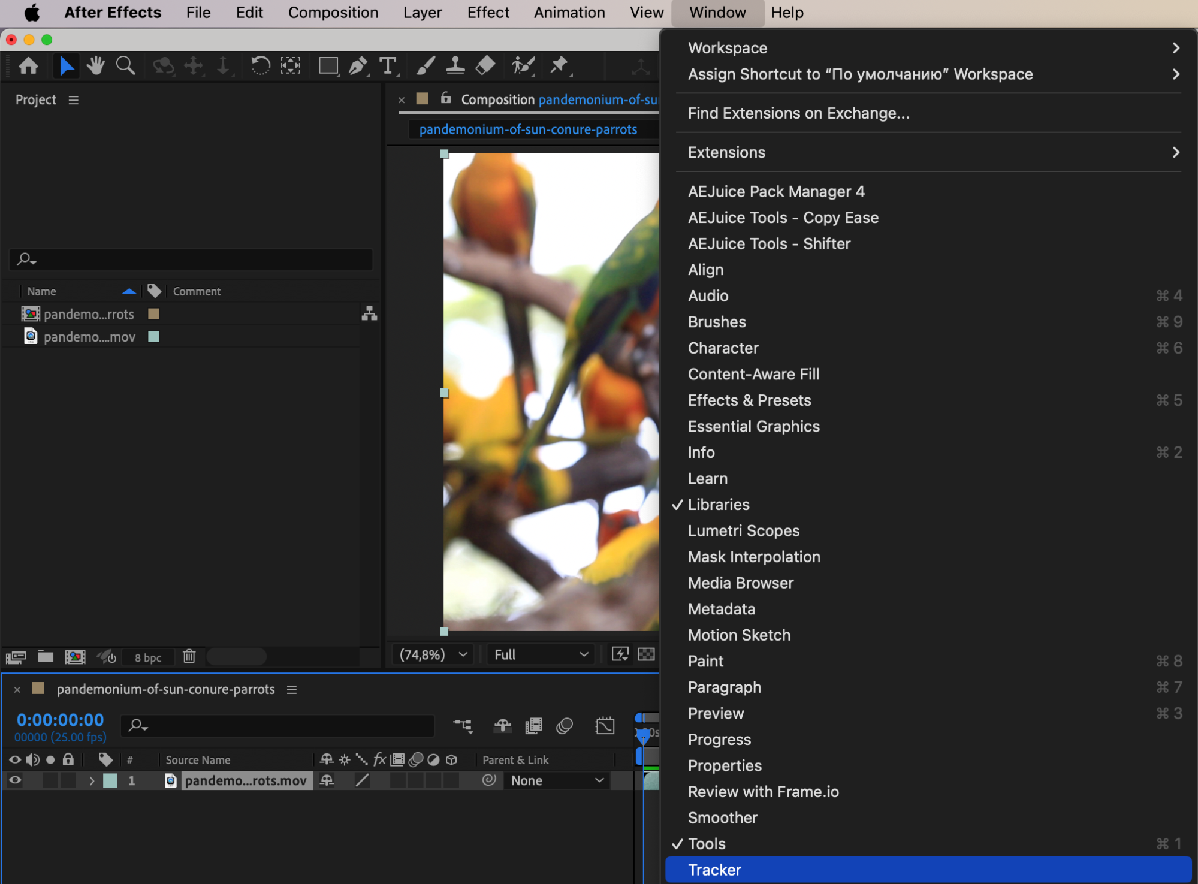This screenshot has width=1198, height=884.
Task: Select the Hand tool
Action: pos(95,65)
